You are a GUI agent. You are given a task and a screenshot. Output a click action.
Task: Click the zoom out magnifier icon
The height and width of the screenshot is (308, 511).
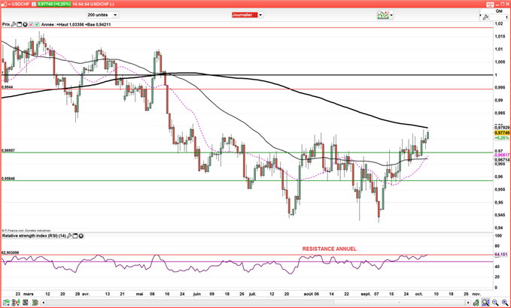(x=495, y=303)
